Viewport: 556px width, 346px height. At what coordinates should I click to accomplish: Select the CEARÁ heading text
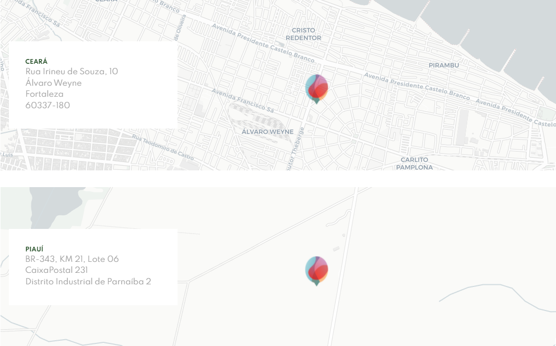37,61
